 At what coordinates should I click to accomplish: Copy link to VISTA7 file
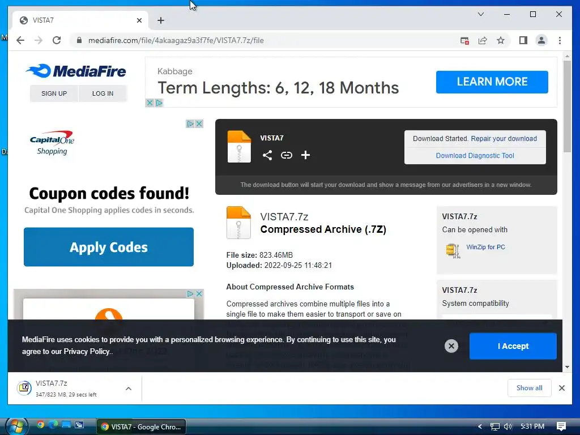286,155
